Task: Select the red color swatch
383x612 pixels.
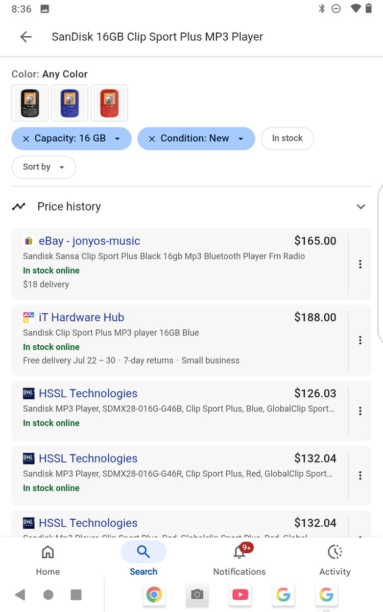Action: tap(109, 103)
